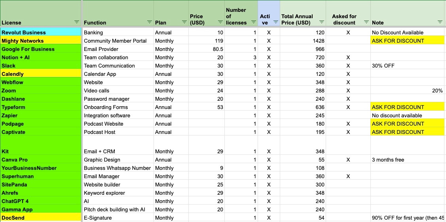Click Captivate ASK FOR DISCOUNT note
The height and width of the screenshot is (222, 446).
[x=407, y=132]
